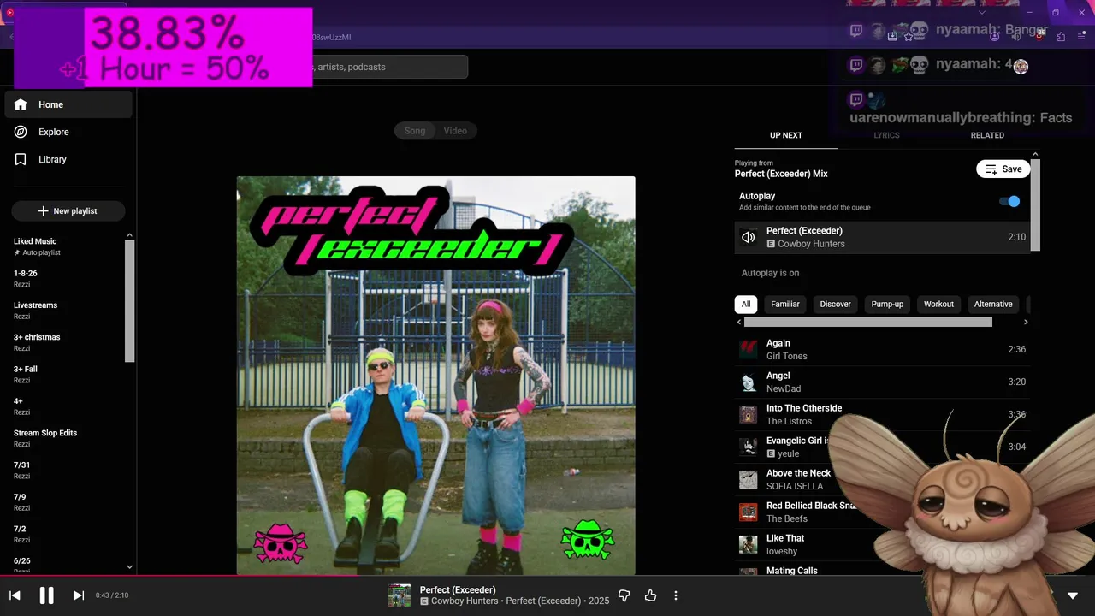This screenshot has width=1095, height=616.
Task: Open the Stream Slop Edits playlist
Action: tap(67, 438)
